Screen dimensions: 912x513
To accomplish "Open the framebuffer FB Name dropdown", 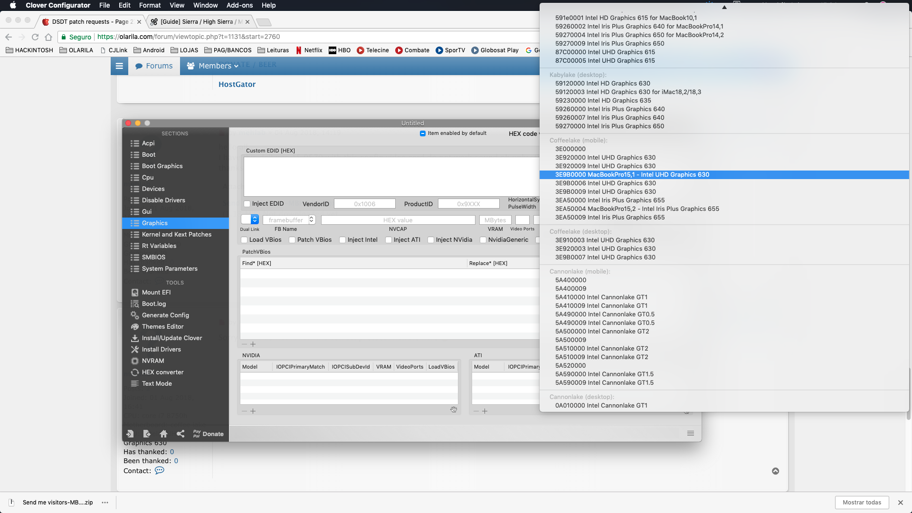I will (x=312, y=220).
